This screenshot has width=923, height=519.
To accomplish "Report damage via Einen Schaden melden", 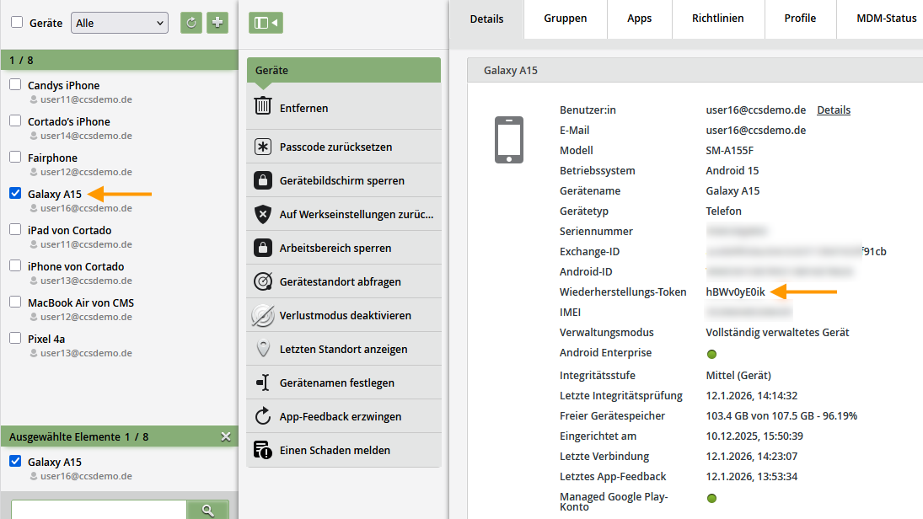I will coord(329,449).
